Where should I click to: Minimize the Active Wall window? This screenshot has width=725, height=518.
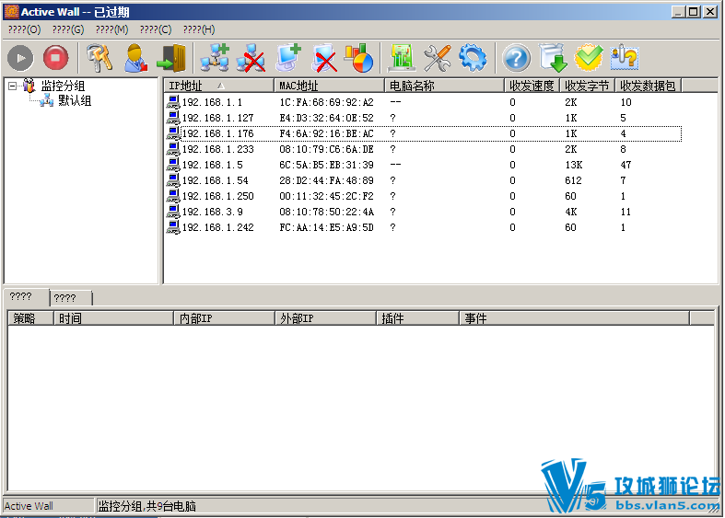[x=678, y=12]
